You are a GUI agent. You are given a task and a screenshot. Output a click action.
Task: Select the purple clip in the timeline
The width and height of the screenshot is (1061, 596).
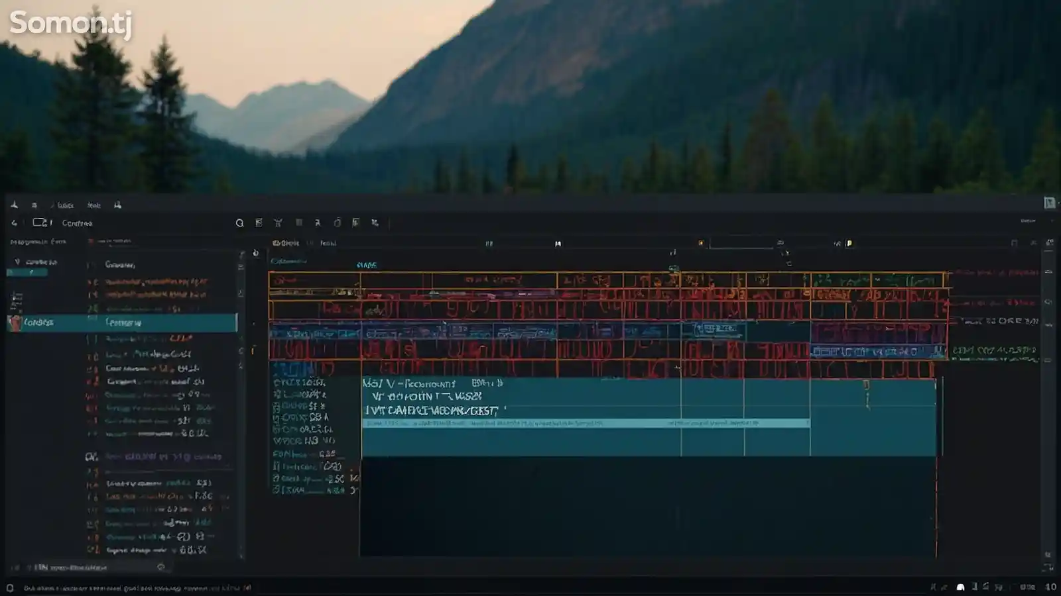click(x=877, y=333)
